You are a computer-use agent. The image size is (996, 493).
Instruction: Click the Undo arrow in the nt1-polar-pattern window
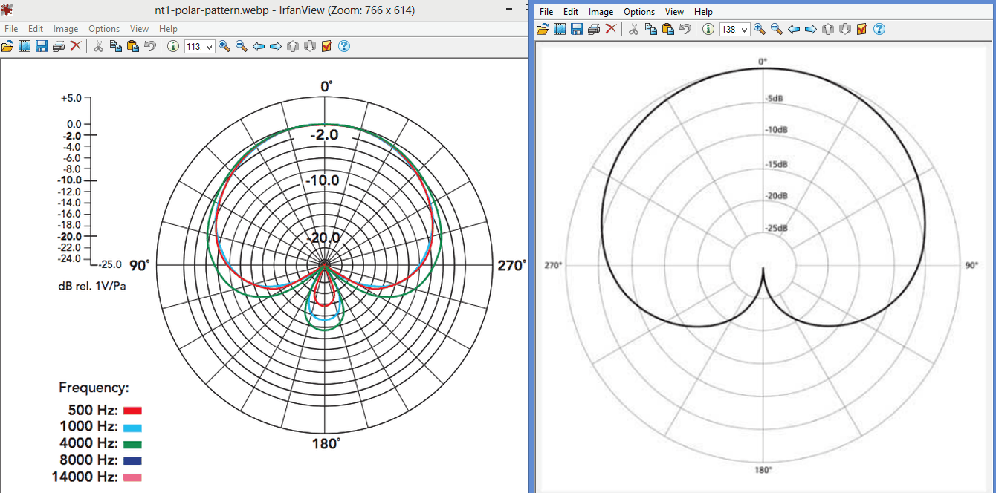click(150, 46)
